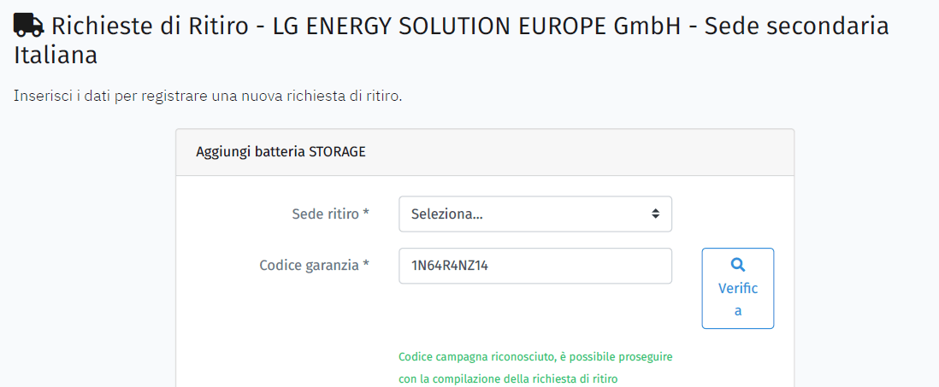Focus the Codice garanzia input field
This screenshot has width=939, height=387.
pyautogui.click(x=582, y=266)
